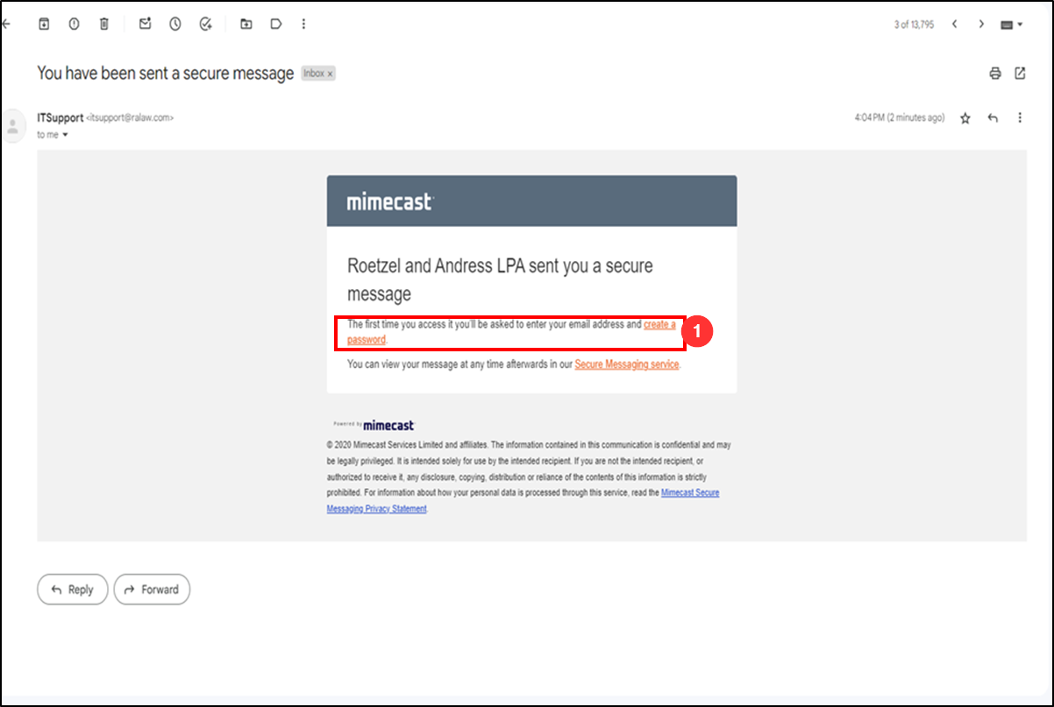Screen dimensions: 1054x707
Task: Click the sender avatar for ITSupport
Action: click(x=12, y=125)
